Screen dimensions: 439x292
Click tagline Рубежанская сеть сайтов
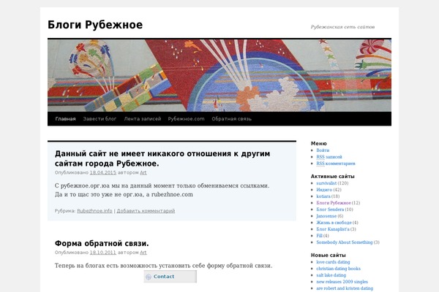tap(342, 27)
